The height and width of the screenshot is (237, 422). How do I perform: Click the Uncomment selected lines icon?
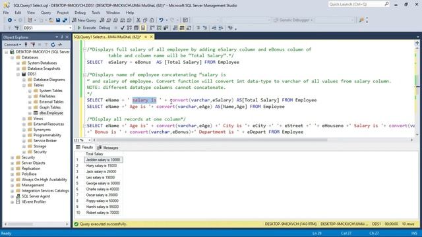[x=205, y=28]
